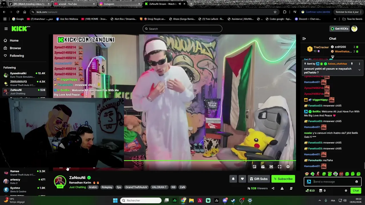This screenshot has height=205, width=365.
Task: Turn on ZaNouNi notification bell
Action: point(233,179)
